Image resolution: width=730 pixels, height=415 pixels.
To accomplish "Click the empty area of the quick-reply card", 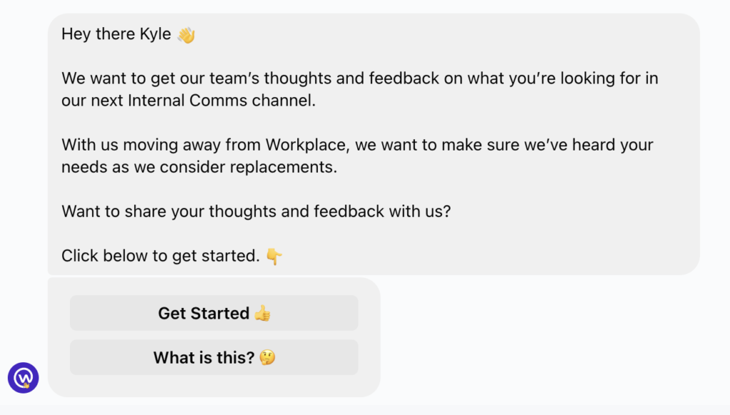I will (369, 335).
